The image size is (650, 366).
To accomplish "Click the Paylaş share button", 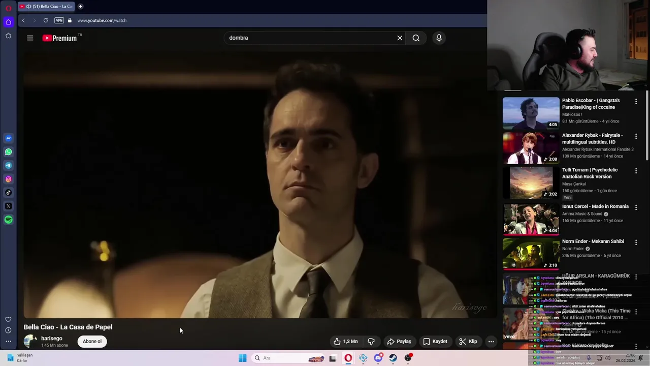I will coord(399,342).
